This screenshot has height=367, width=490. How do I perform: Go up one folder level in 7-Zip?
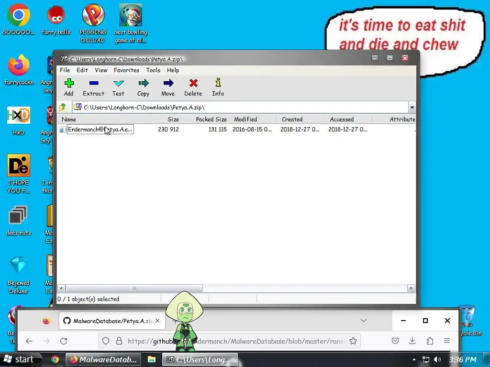[x=63, y=107]
